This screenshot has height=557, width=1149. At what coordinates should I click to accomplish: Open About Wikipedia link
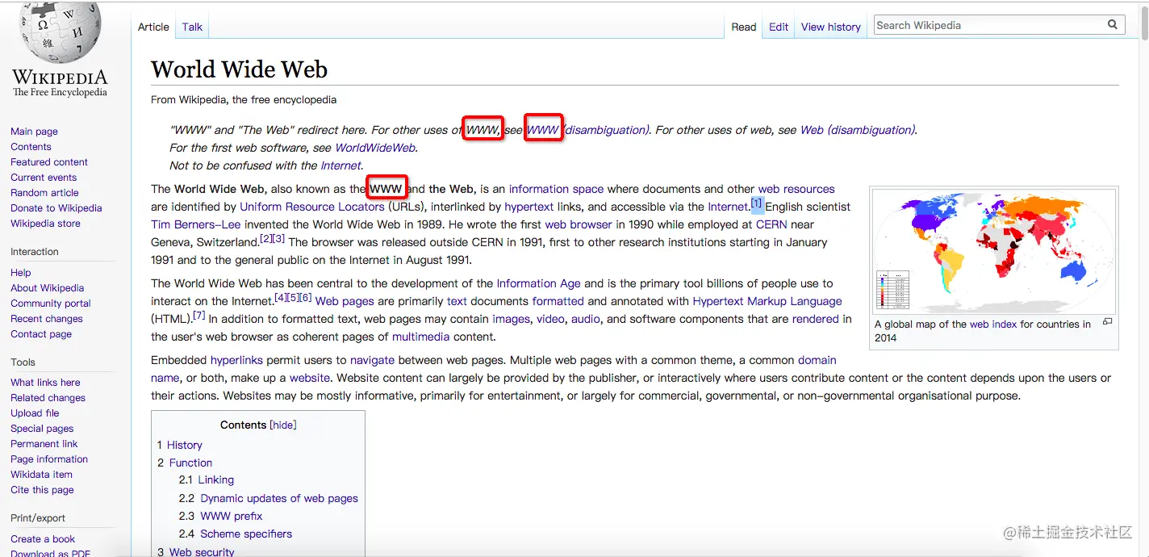pos(47,288)
